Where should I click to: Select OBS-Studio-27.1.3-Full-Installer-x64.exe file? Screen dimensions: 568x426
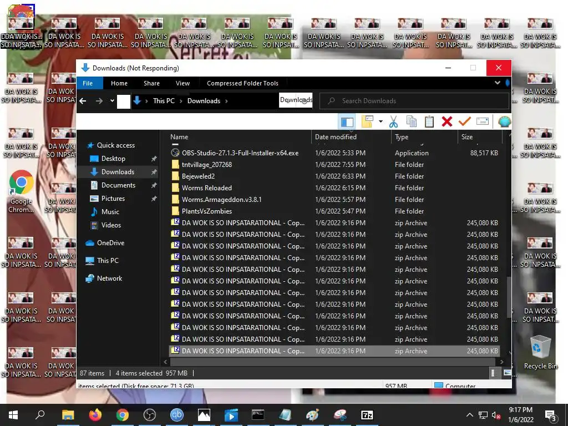(x=334, y=153)
